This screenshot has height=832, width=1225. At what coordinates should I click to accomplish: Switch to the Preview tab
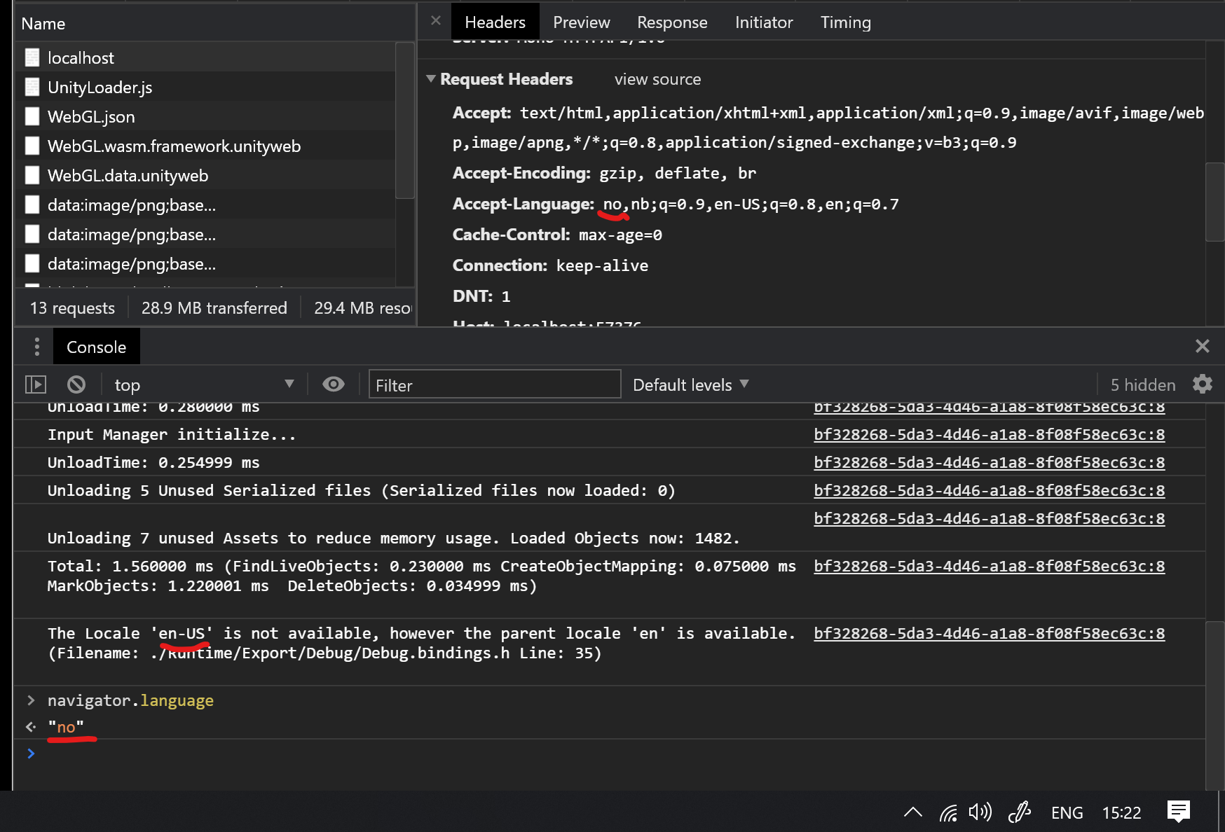coord(581,22)
